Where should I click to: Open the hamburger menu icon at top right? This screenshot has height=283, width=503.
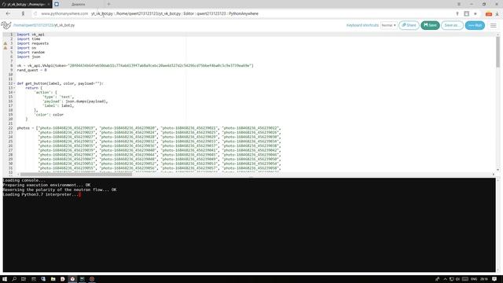pyautogui.click(x=494, y=25)
